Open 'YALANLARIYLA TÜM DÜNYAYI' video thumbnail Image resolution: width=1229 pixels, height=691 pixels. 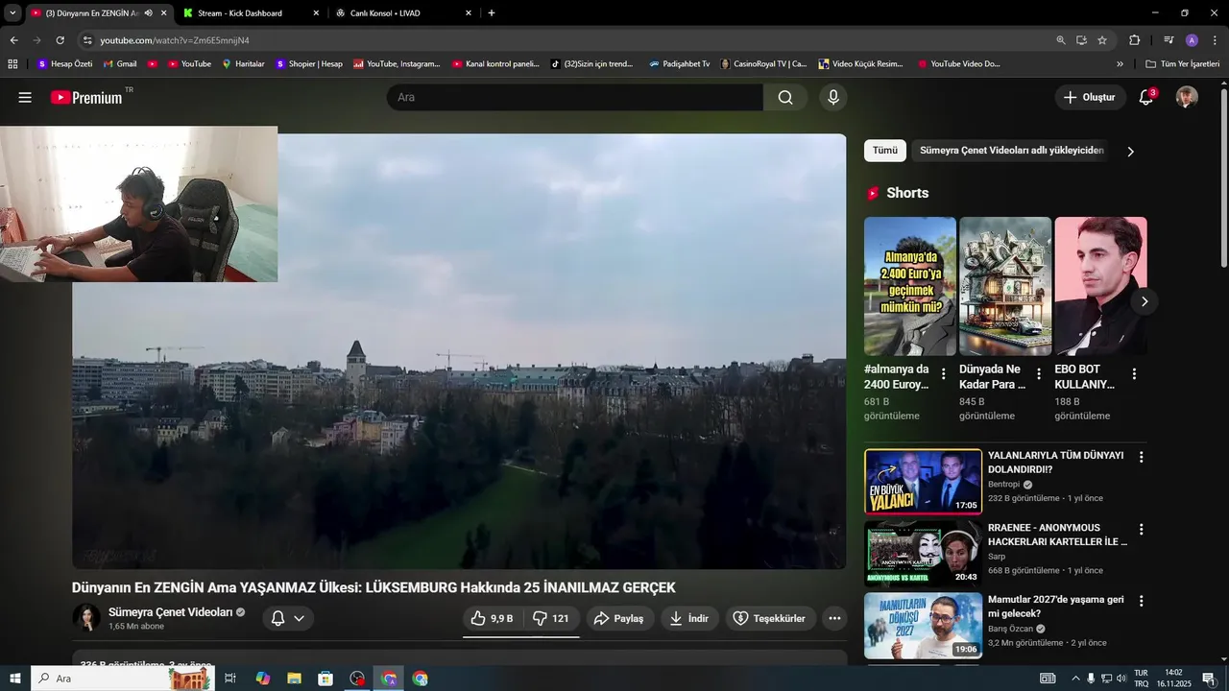coord(923,482)
